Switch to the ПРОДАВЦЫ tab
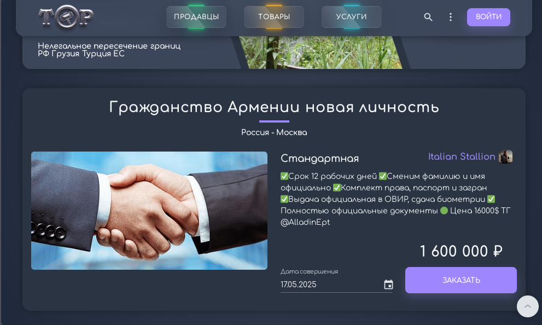Viewport: 542px width, 325px height. click(196, 16)
